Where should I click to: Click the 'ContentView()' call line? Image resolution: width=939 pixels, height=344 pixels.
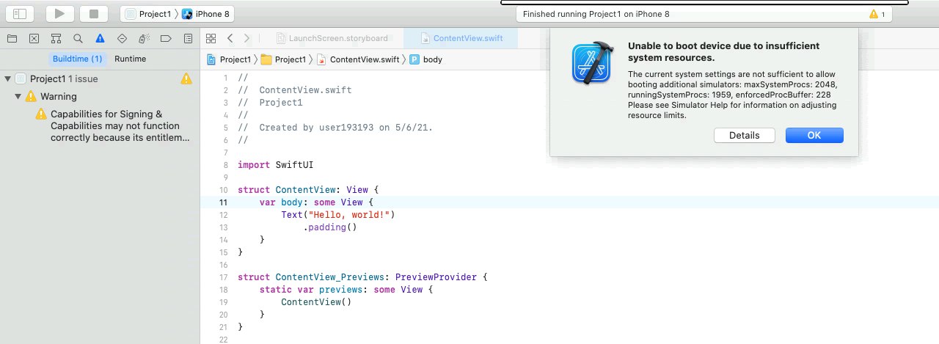[x=316, y=302]
